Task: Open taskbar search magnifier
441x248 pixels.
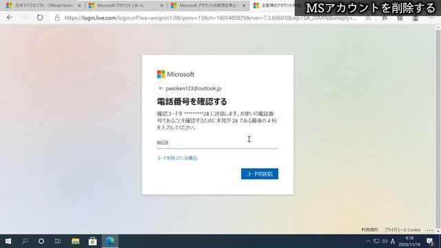Action: [x=25, y=241]
